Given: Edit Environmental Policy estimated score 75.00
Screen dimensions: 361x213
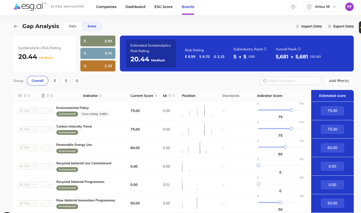Looking at the screenshot, I should click(332, 111).
